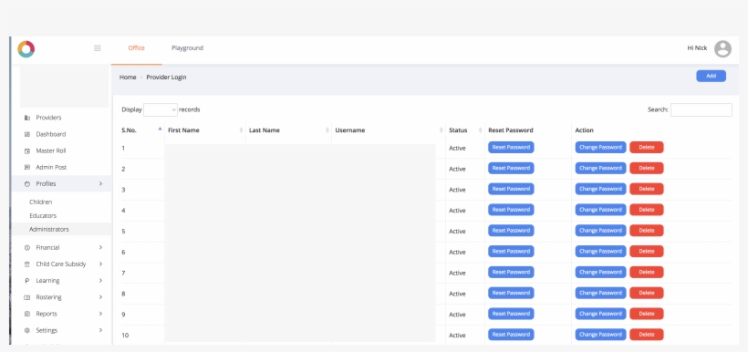Switch to the Office tab
Screen dimensions: 748x352
point(137,48)
